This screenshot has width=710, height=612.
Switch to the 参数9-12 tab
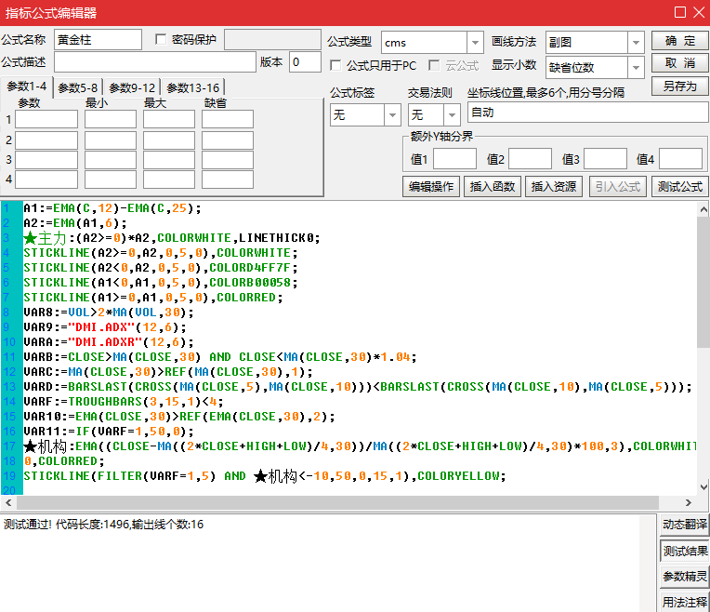point(133,87)
